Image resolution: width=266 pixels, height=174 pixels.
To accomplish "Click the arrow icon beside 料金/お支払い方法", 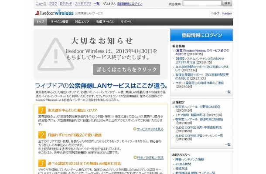I will click(135, 157).
